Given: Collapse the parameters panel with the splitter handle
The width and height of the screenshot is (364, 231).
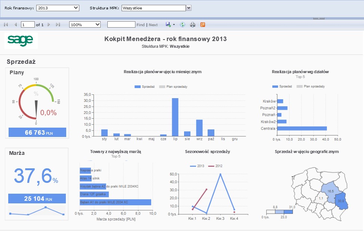Looking at the screenshot, I should point(318,18).
